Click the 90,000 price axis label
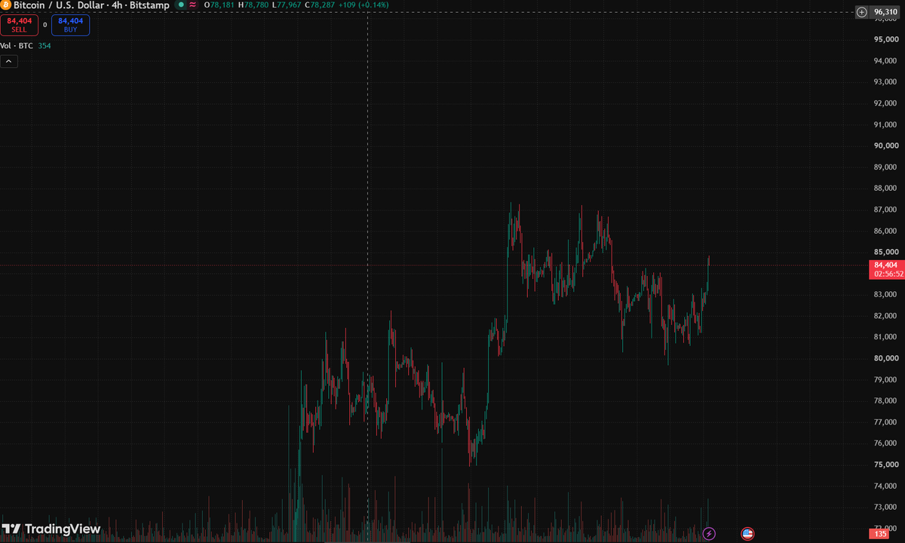 885,146
